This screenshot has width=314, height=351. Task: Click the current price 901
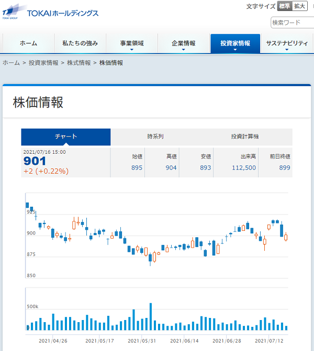tap(35, 161)
